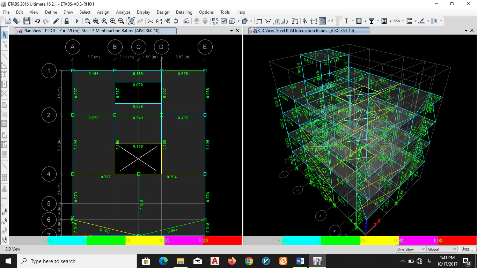477x268 pixels.
Task: Select the pointer tool in left sidebar
Action: [x=5, y=35]
